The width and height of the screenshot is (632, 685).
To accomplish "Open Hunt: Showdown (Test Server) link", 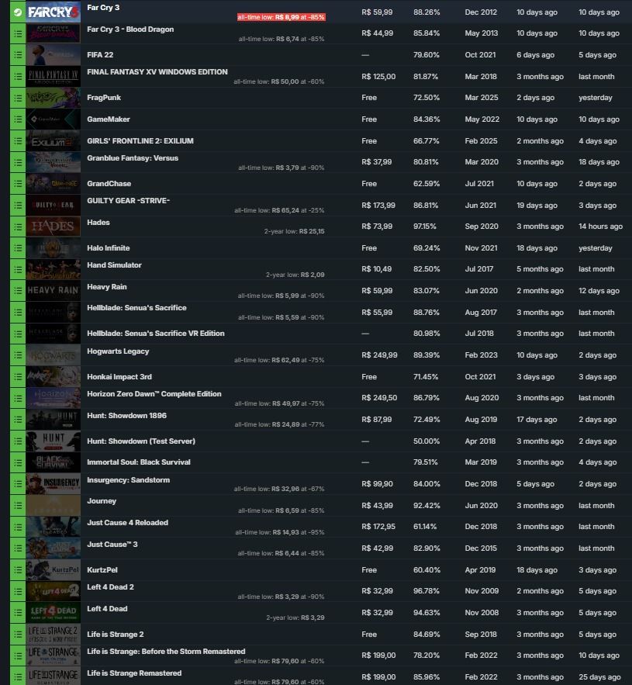I will click(141, 441).
